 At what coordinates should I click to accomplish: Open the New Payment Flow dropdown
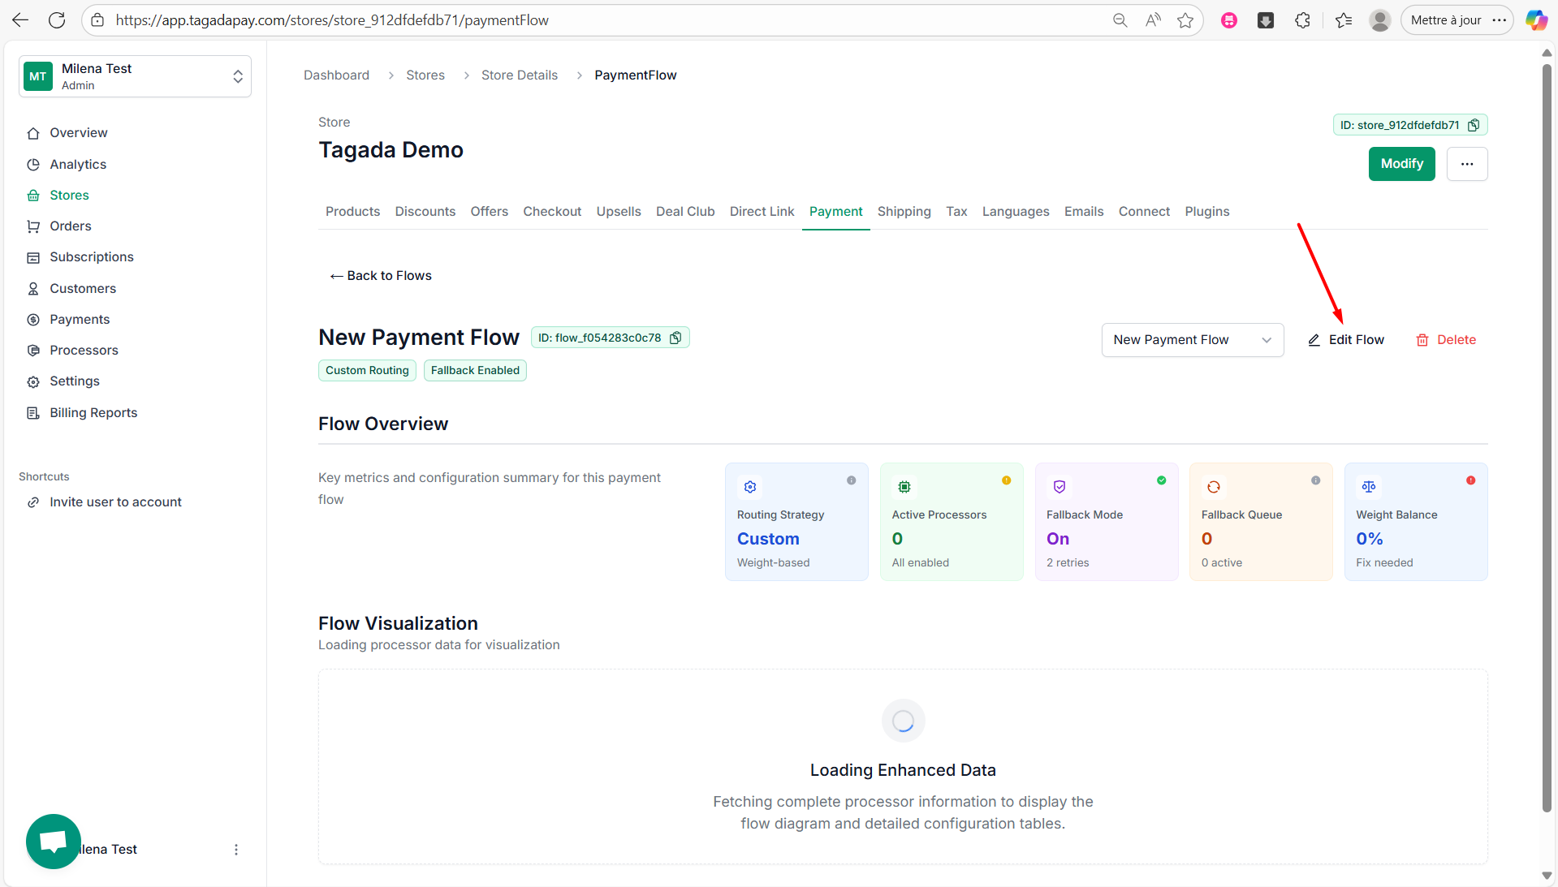(x=1192, y=340)
